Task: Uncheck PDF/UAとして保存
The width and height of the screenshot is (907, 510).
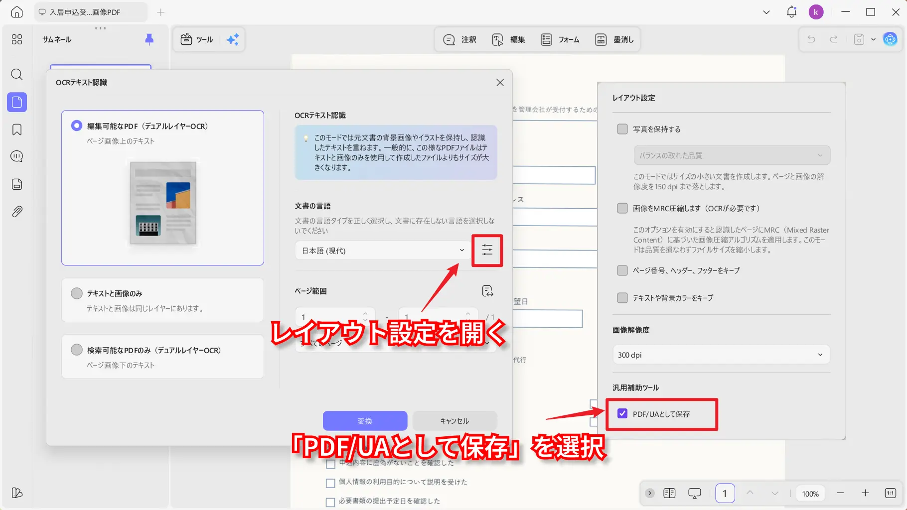Action: 622,414
